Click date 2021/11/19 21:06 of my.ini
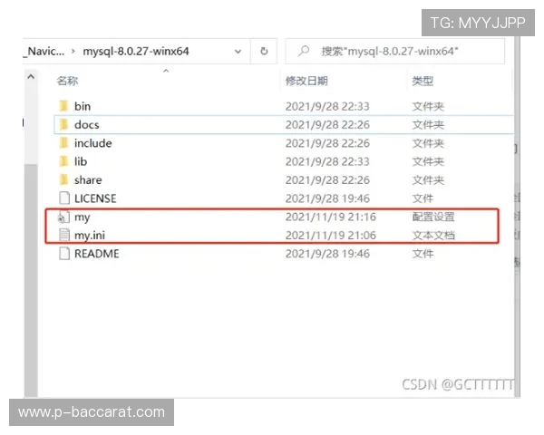The image size is (544, 435). [331, 236]
